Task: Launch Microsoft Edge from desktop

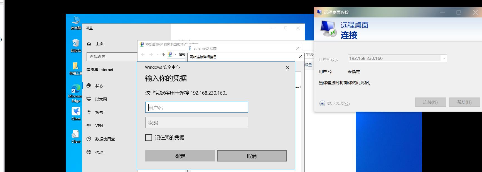Action: point(76,93)
